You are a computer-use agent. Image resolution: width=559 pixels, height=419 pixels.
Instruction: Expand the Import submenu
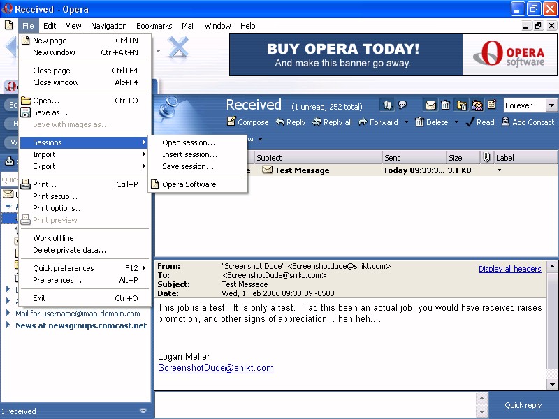85,154
